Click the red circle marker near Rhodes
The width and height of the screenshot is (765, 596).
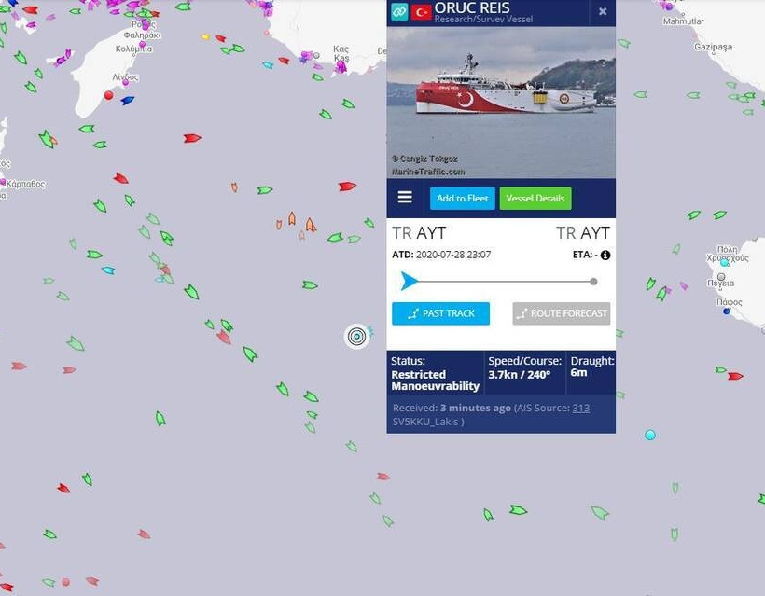[x=109, y=95]
